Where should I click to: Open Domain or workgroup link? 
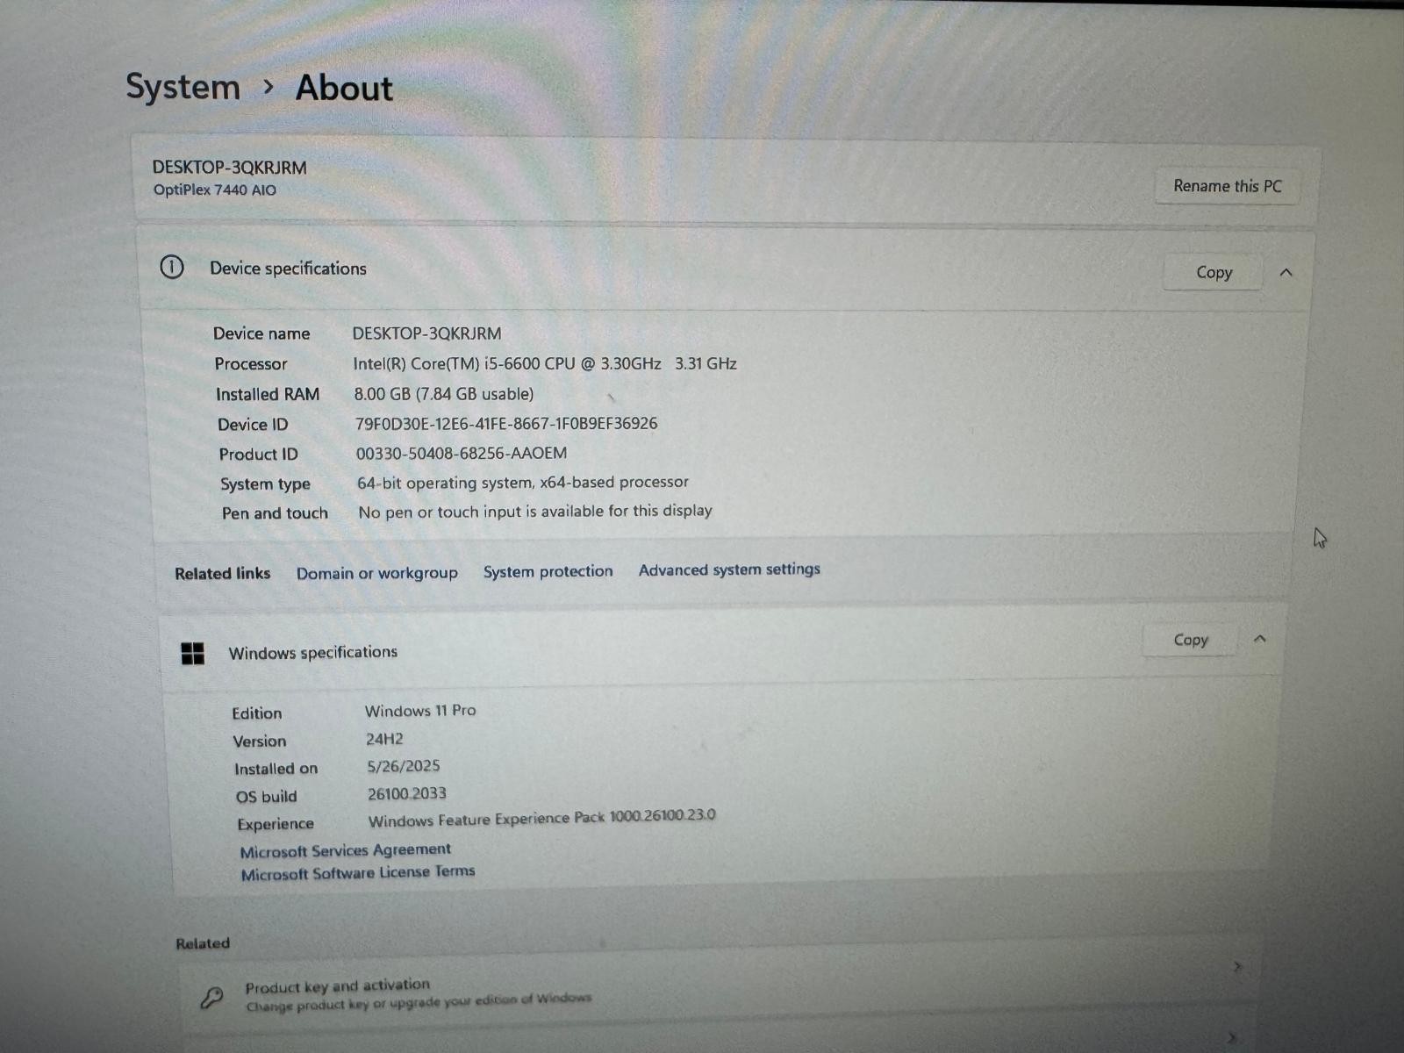click(x=376, y=573)
